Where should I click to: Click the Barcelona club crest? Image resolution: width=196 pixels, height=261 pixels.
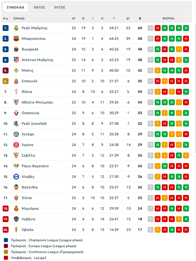click(16, 39)
